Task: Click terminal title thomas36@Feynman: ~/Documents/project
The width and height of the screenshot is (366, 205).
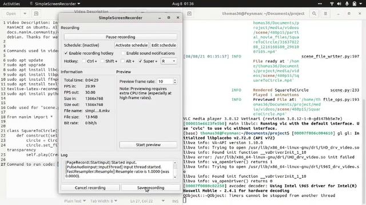Action: coord(263,14)
